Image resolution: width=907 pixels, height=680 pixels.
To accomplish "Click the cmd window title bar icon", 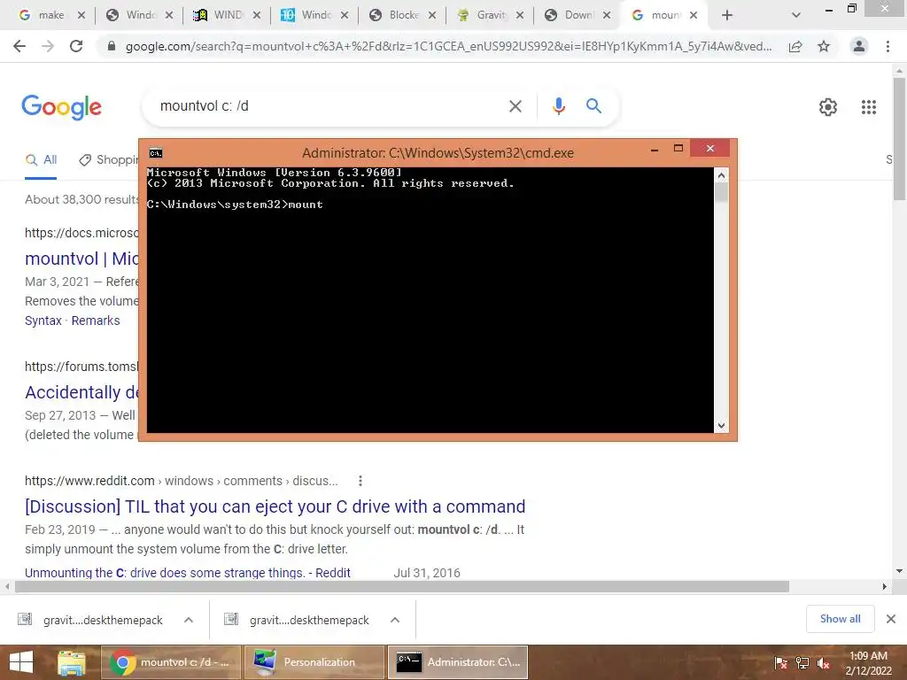I will [x=156, y=153].
